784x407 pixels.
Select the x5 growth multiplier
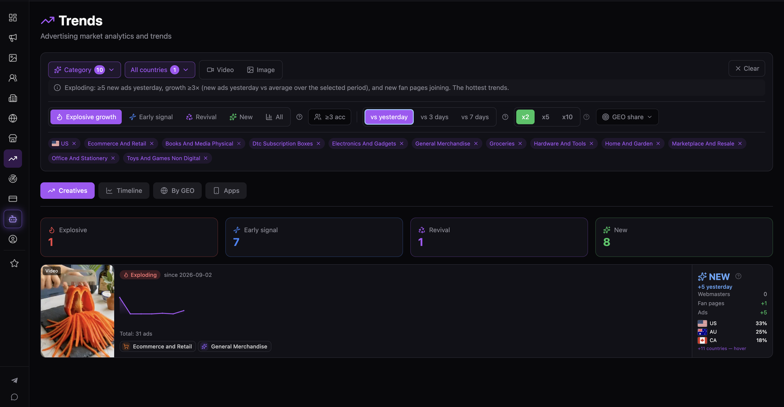point(545,117)
